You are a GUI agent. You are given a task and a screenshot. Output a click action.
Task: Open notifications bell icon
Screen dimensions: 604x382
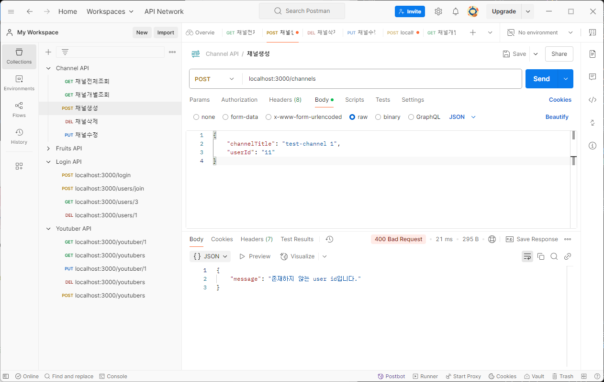[456, 11]
